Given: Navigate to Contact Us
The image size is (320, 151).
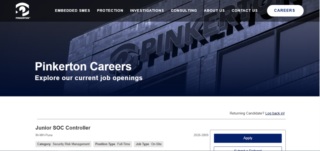Looking at the screenshot, I should [244, 11].
